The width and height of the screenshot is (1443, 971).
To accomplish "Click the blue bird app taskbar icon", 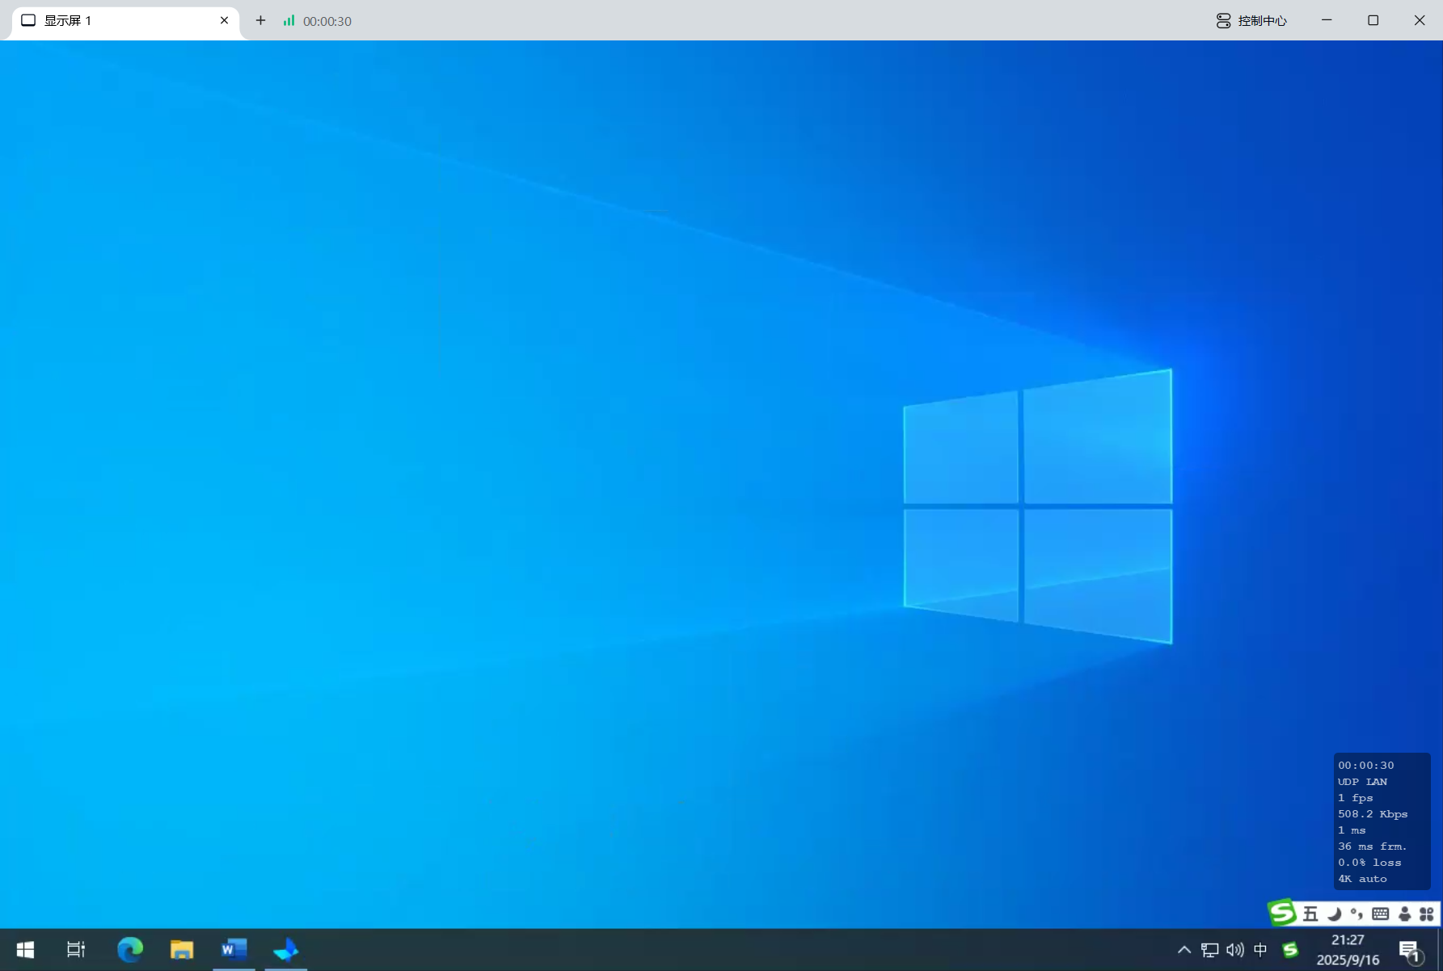I will coord(286,950).
